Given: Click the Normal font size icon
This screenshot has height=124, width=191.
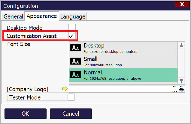Looking at the screenshot, I should click(75, 75).
